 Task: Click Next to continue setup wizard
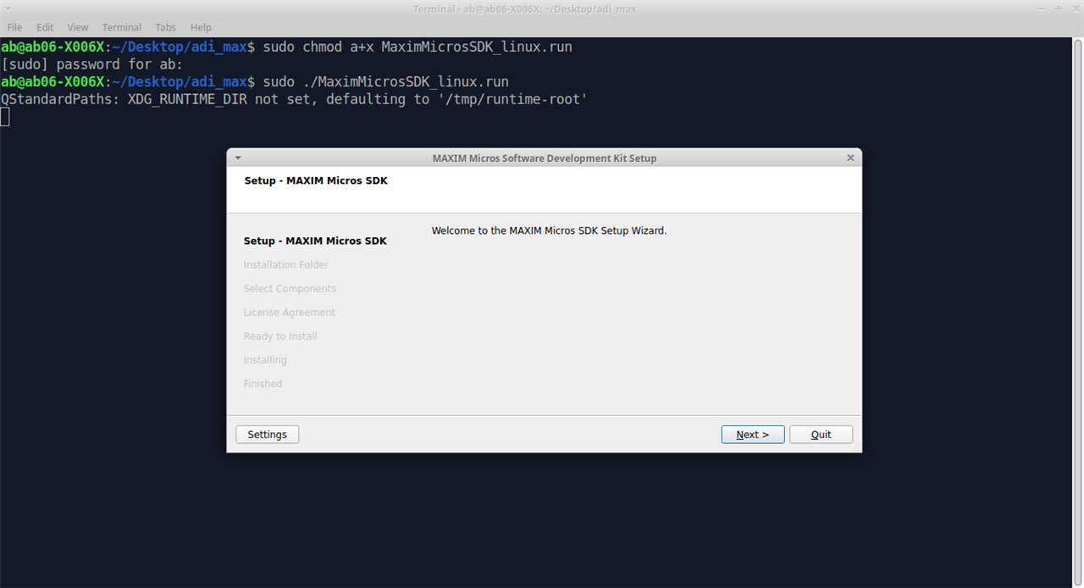point(753,435)
